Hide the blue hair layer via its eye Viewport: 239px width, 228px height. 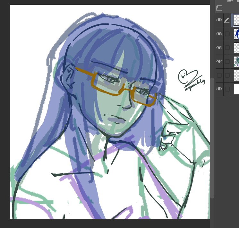[219, 34]
